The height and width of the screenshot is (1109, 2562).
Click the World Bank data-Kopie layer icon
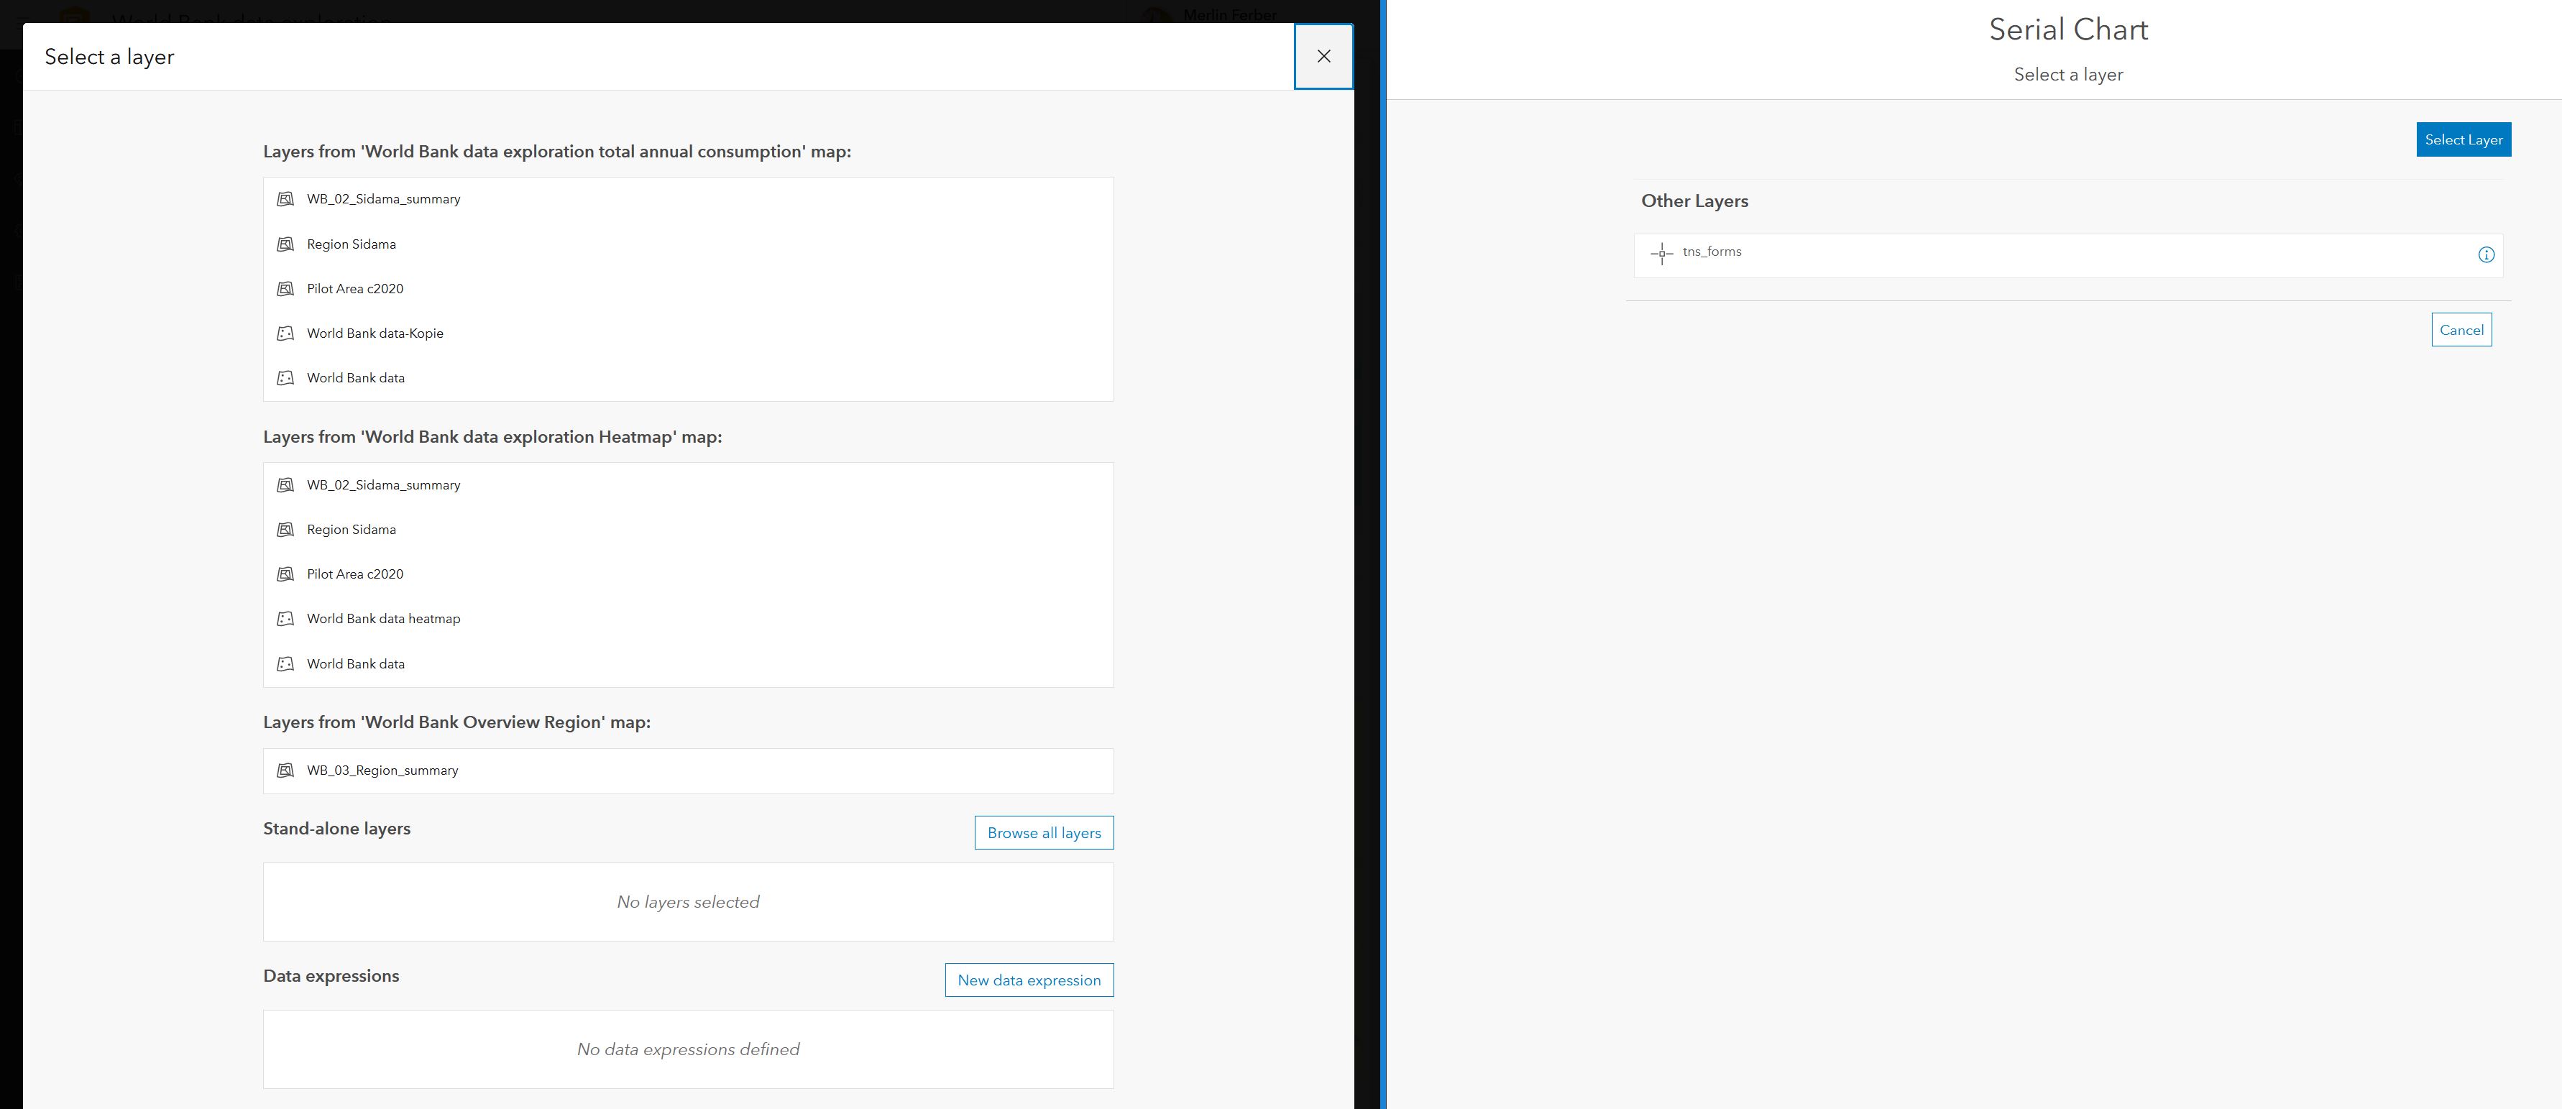[286, 333]
